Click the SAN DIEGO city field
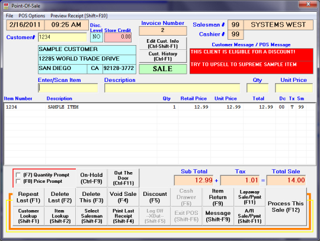This screenshot has width=320, height=241. [x=62, y=69]
